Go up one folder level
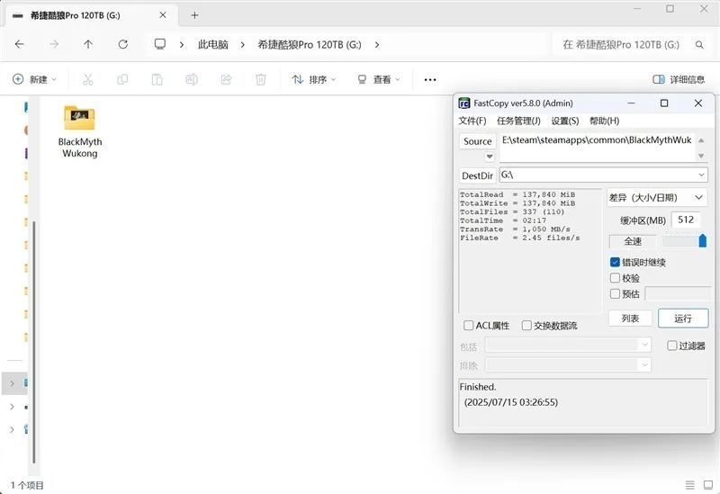This screenshot has height=494, width=720. pyautogui.click(x=88, y=44)
